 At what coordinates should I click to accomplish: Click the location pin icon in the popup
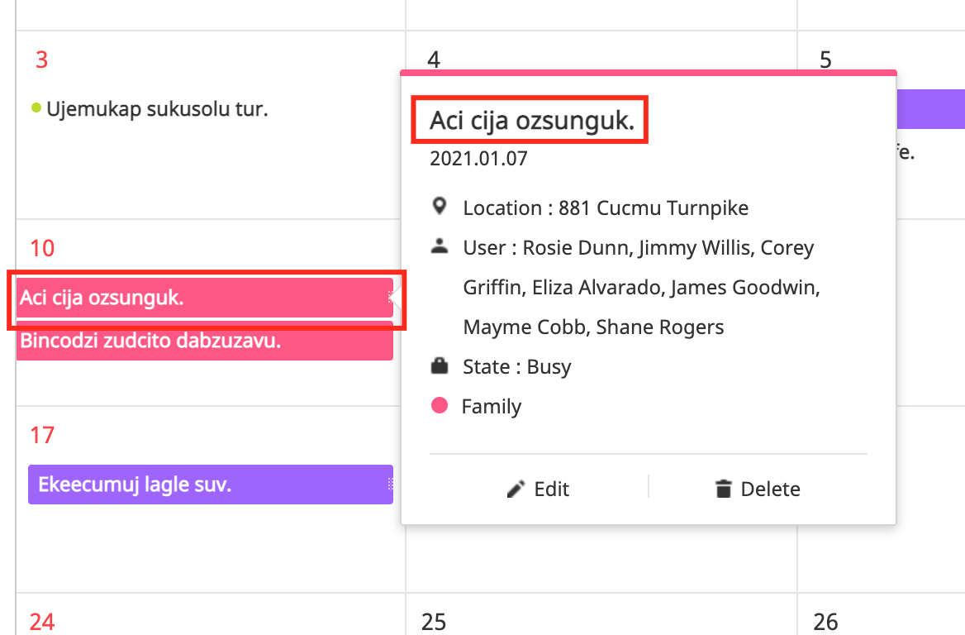coord(440,207)
